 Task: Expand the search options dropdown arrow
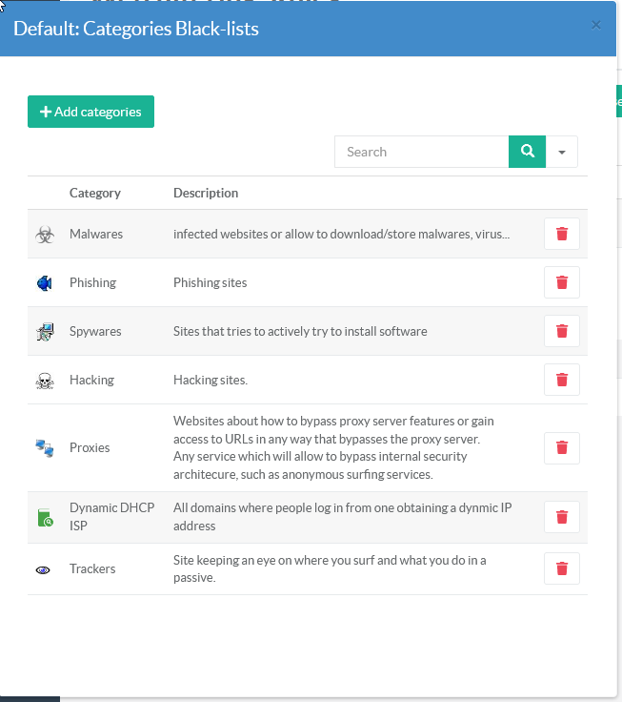click(562, 152)
